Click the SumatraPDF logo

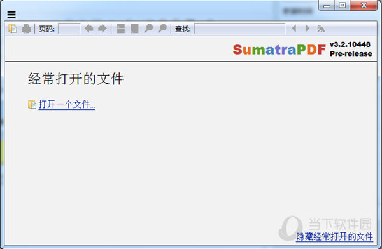coord(279,50)
